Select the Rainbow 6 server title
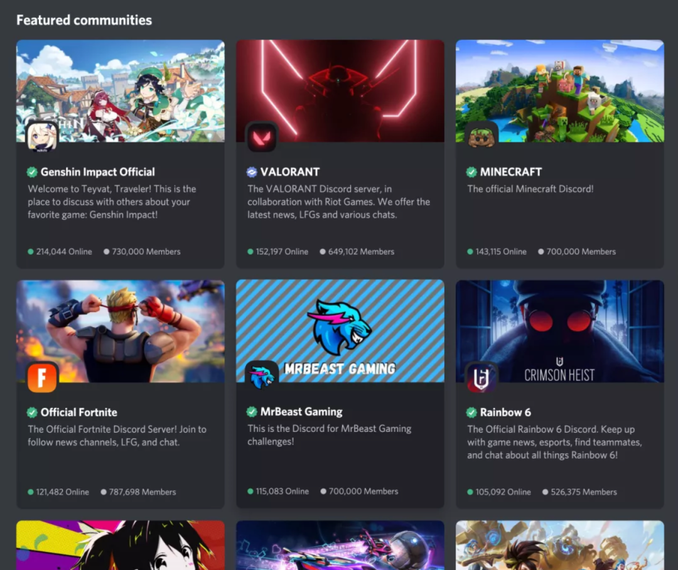The image size is (678, 570). click(505, 412)
